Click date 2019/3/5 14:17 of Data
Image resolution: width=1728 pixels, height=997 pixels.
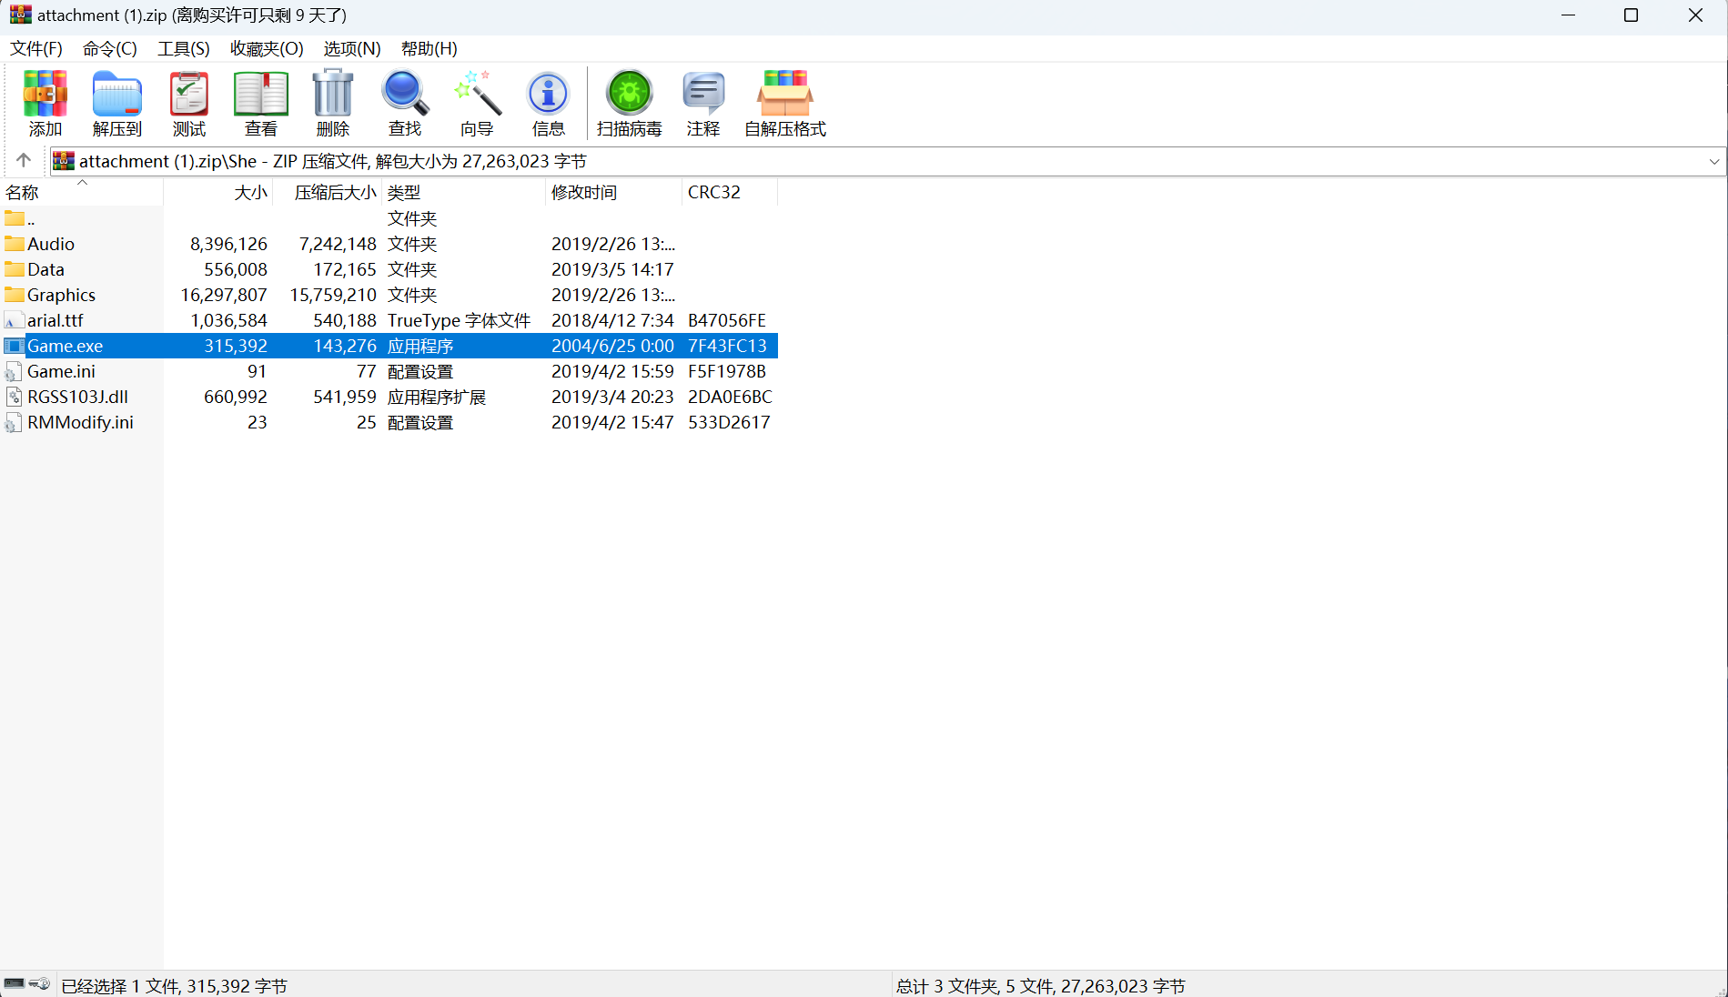coord(612,269)
